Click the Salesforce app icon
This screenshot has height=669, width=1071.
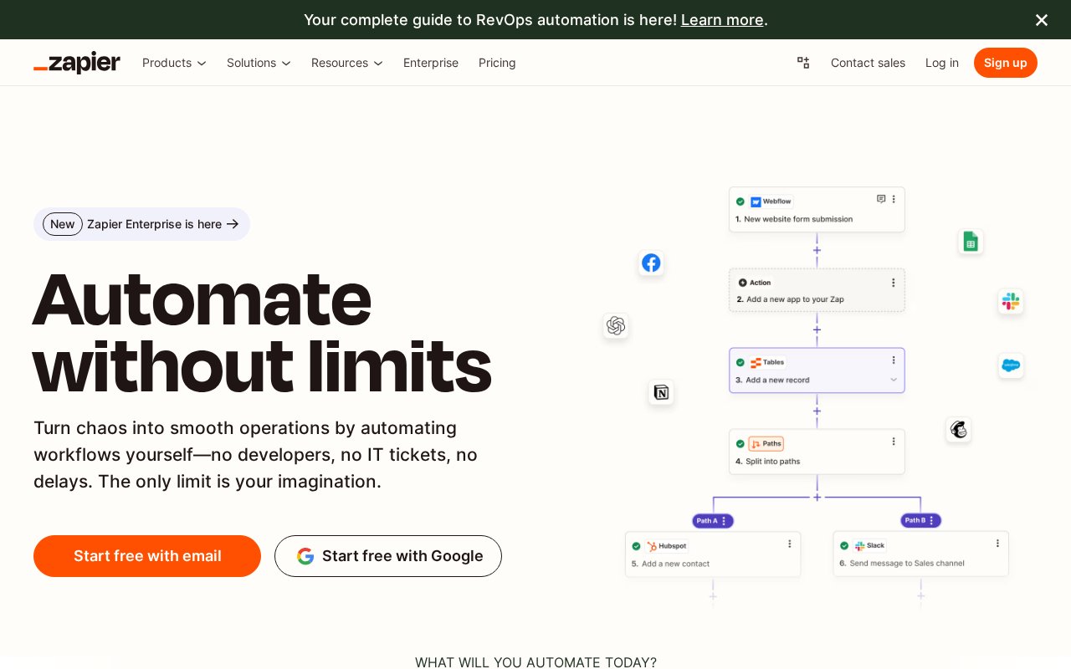pos(1011,365)
